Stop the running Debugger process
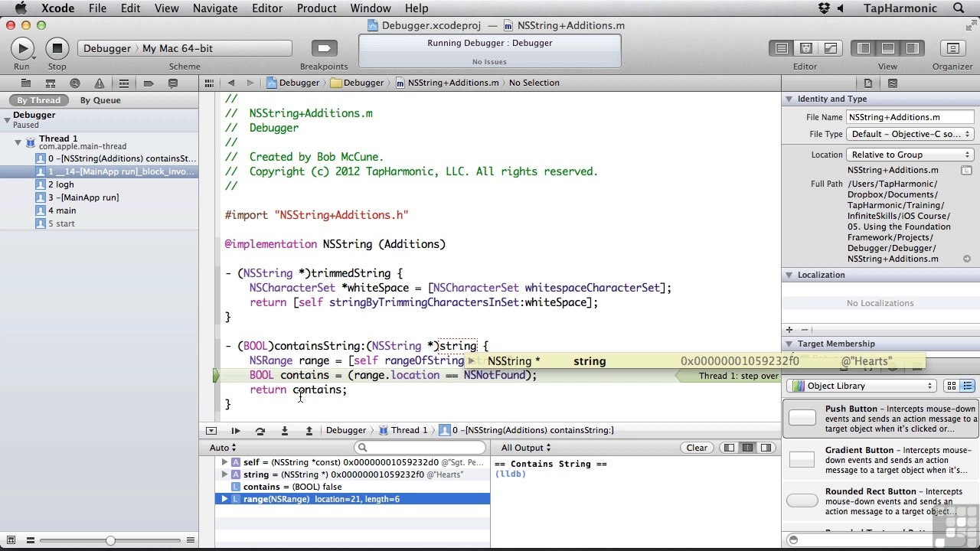Viewport: 980px width, 551px height. pos(57,48)
